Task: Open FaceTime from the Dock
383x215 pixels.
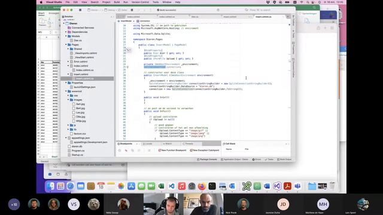Action: point(151,186)
